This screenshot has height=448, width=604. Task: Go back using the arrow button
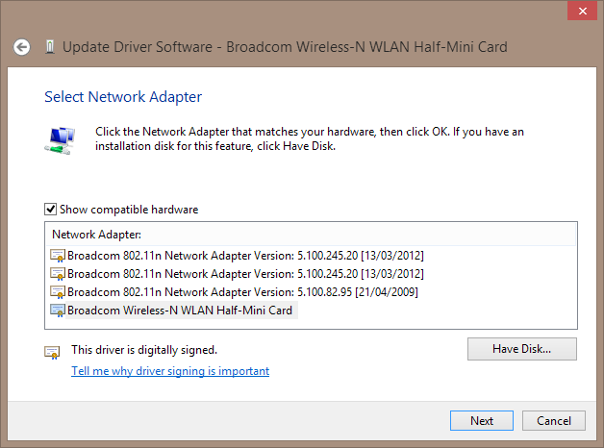click(x=21, y=47)
